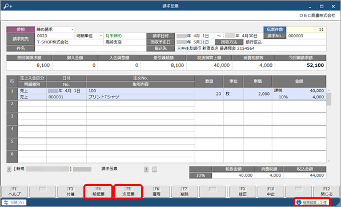This screenshot has width=341, height=207.
Task: Click the F12 閉じる button
Action: point(326,192)
